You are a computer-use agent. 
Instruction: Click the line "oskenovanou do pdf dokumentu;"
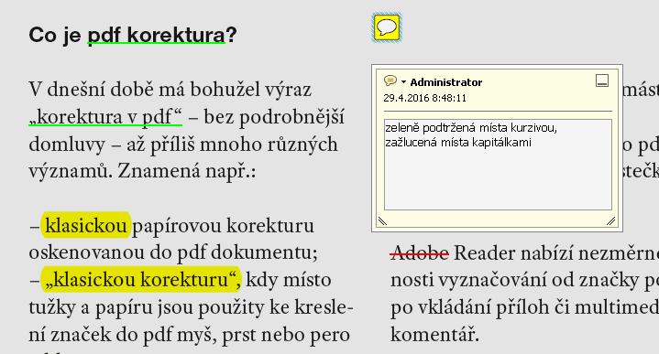point(173,252)
